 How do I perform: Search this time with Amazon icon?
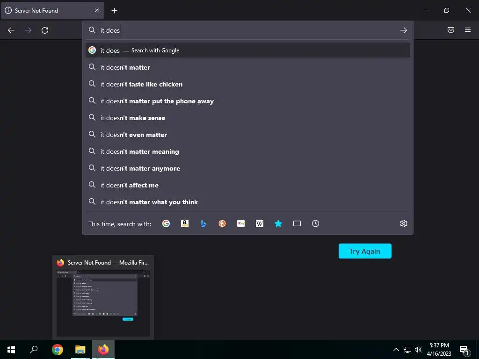[x=184, y=223]
